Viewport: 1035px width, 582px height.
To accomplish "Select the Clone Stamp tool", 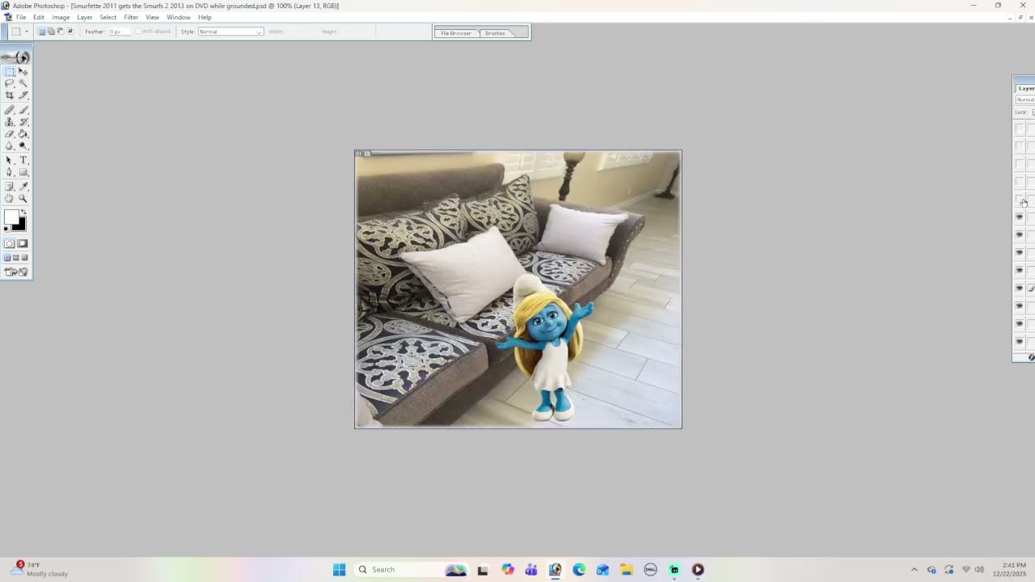I will click(10, 122).
